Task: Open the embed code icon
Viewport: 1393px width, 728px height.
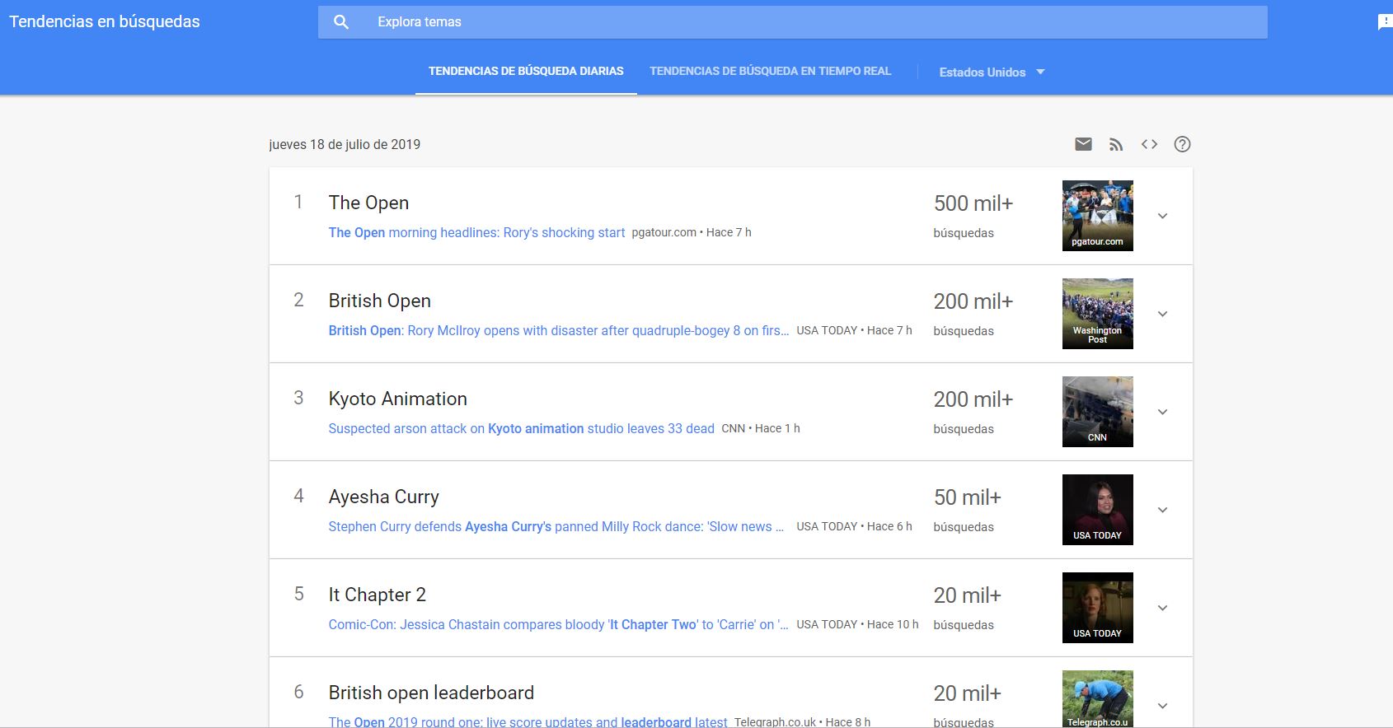Action: click(x=1149, y=144)
